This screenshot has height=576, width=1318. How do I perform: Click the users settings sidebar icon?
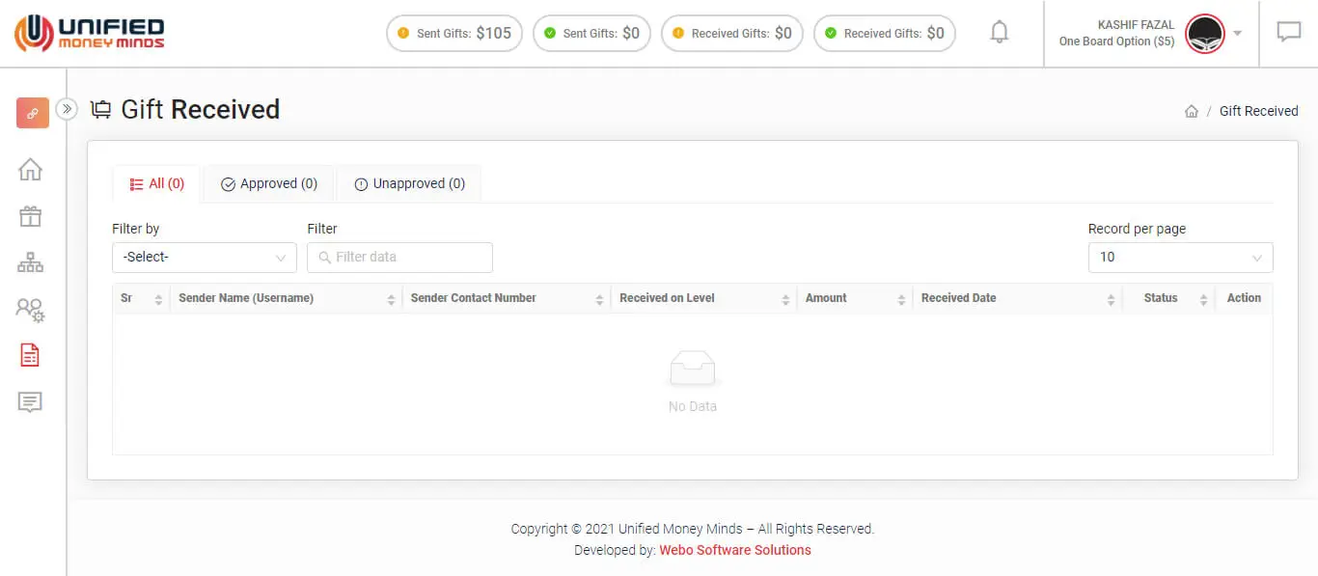31,310
